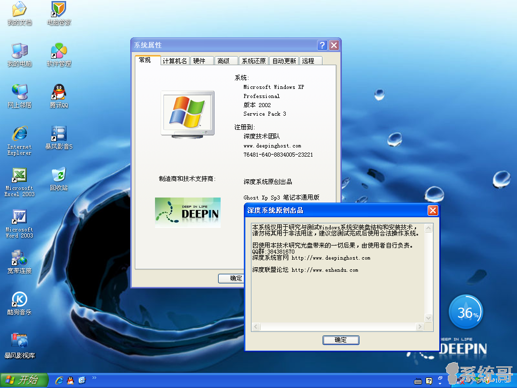This screenshot has height=388, width=517.
Task: Select Microsoft Word 2003 desktop shortcut
Action: tap(20, 224)
